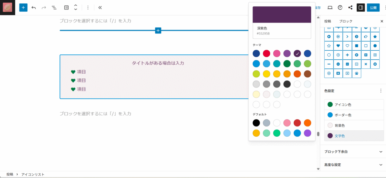
Task: Click the blue plus inserter between blocks
Action: (x=158, y=31)
